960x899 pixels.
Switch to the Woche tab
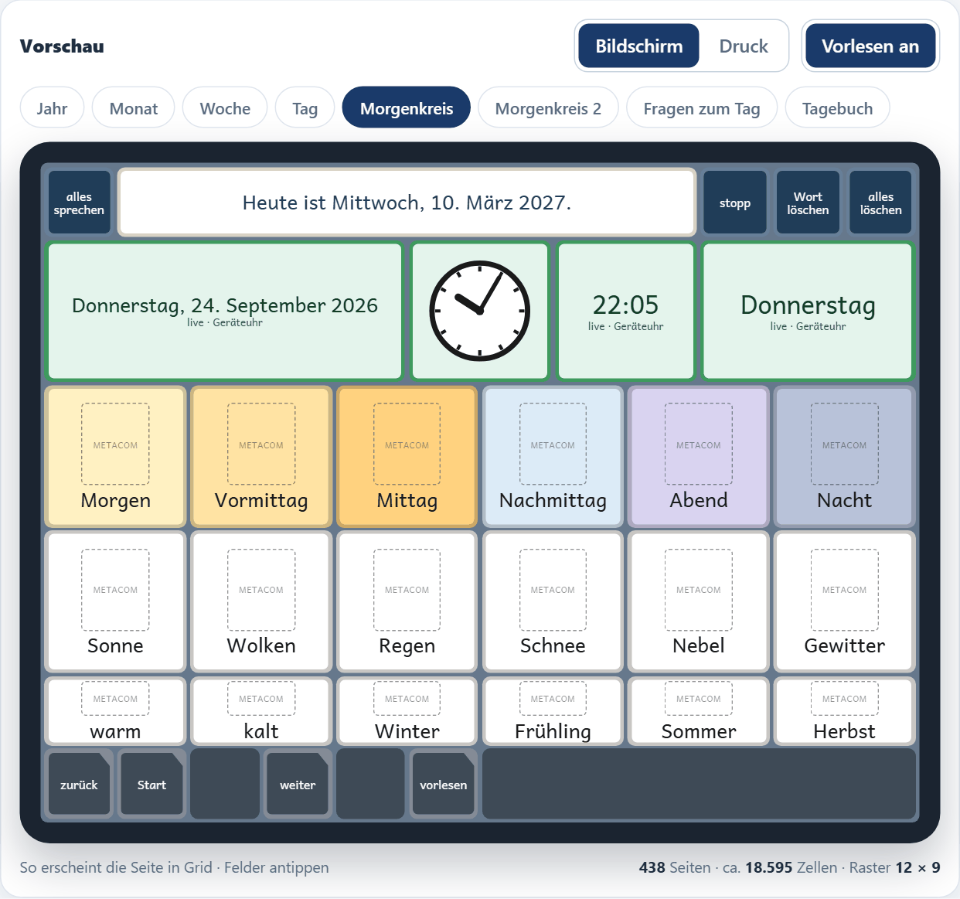[x=225, y=108]
